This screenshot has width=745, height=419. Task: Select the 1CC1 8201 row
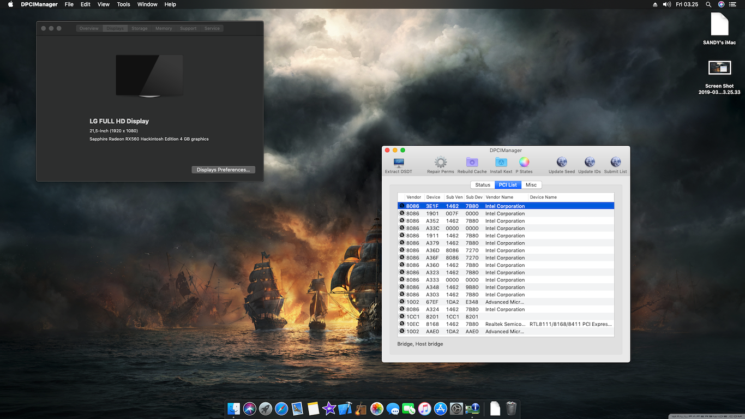506,316
